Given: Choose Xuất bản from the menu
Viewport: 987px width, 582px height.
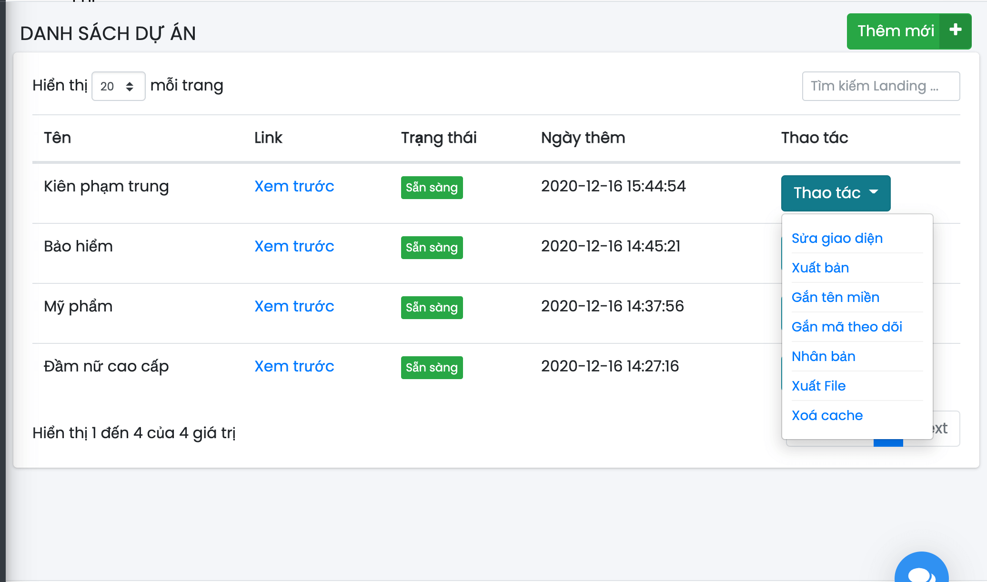Looking at the screenshot, I should tap(820, 268).
